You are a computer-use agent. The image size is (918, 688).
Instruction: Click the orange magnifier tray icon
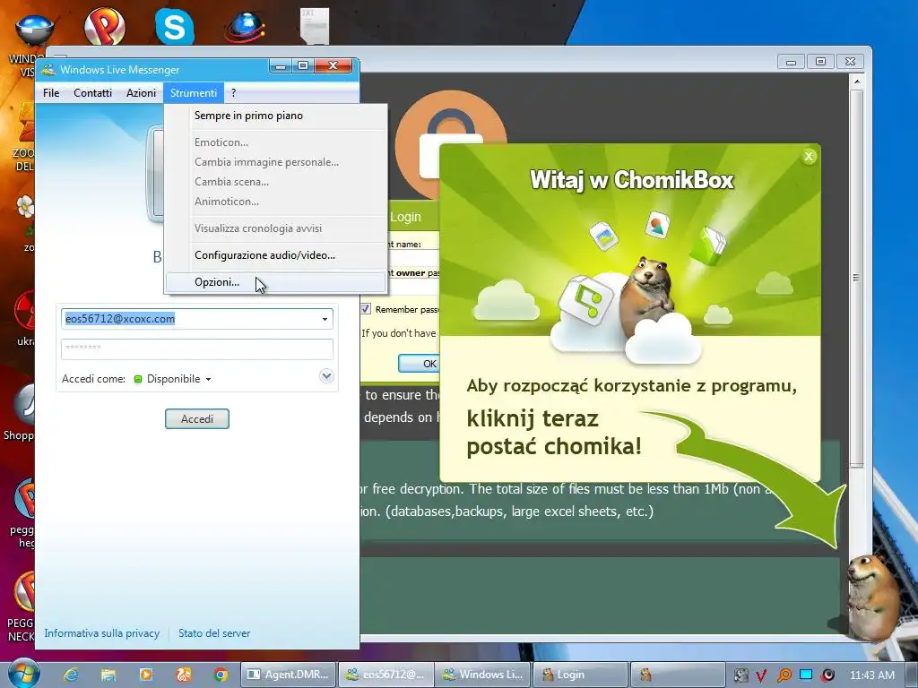784,675
